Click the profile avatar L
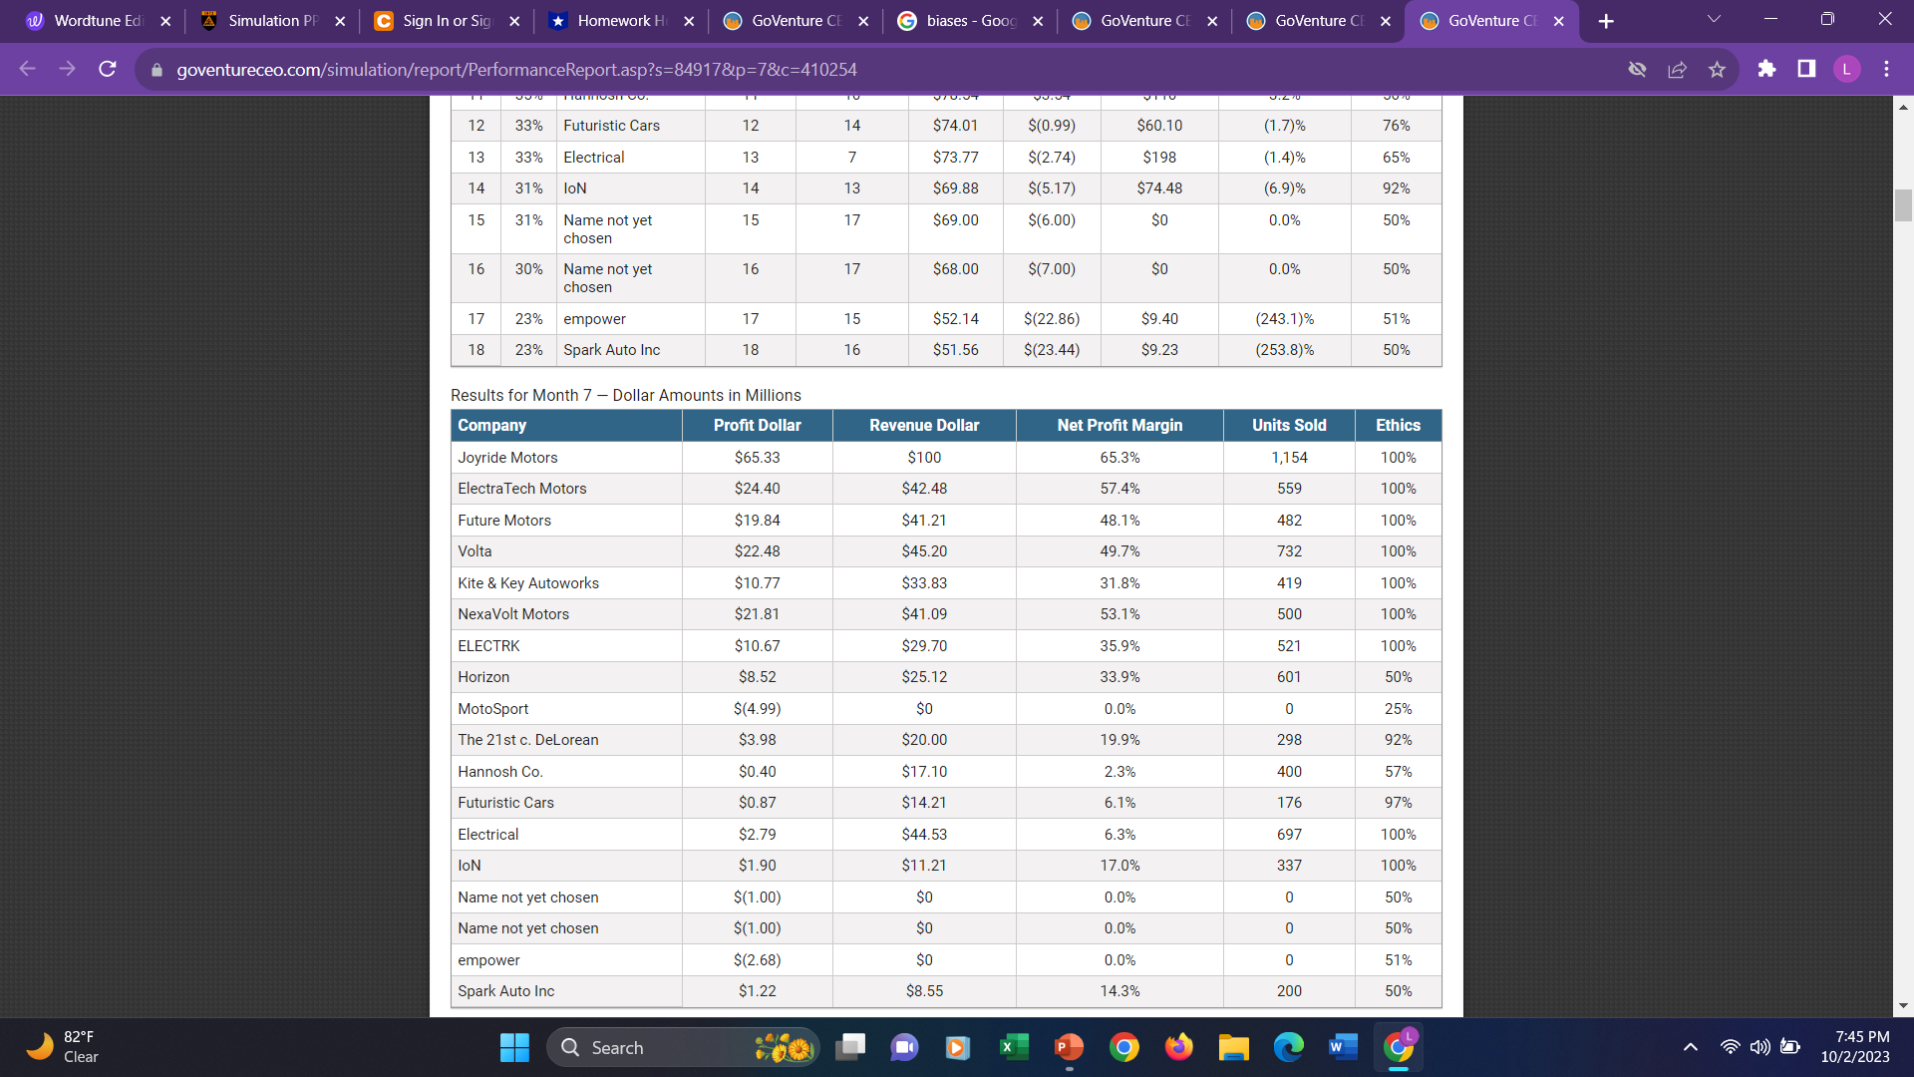Viewport: 1914px width, 1077px height. click(x=1846, y=69)
